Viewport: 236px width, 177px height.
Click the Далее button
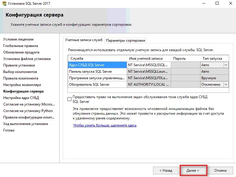pos(193,170)
